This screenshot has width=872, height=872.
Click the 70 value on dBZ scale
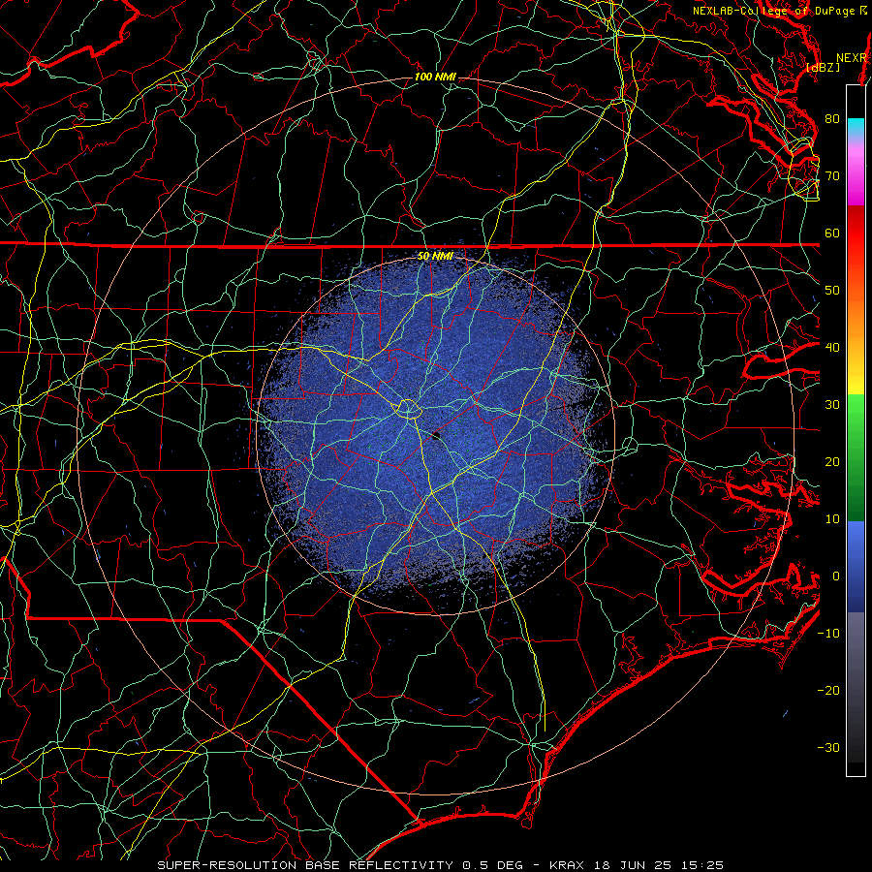tap(832, 175)
